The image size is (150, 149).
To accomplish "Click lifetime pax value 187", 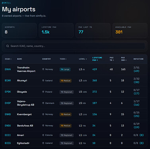I will click(x=95, y=103).
